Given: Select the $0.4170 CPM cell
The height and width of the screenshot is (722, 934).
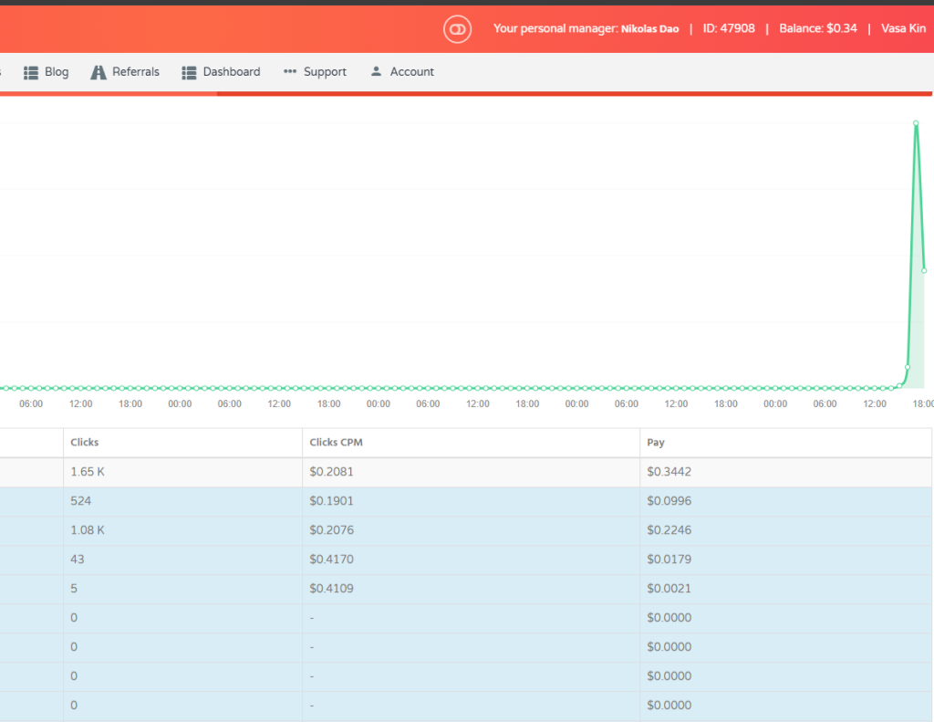Looking at the screenshot, I should point(472,560).
